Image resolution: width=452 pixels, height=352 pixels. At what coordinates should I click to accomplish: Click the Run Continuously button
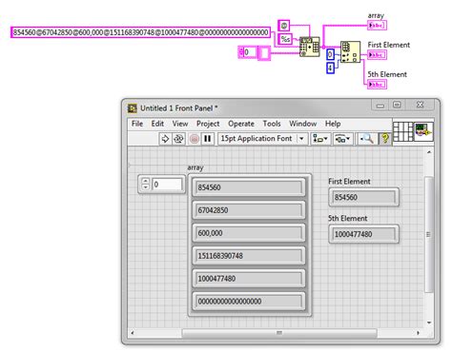(178, 139)
